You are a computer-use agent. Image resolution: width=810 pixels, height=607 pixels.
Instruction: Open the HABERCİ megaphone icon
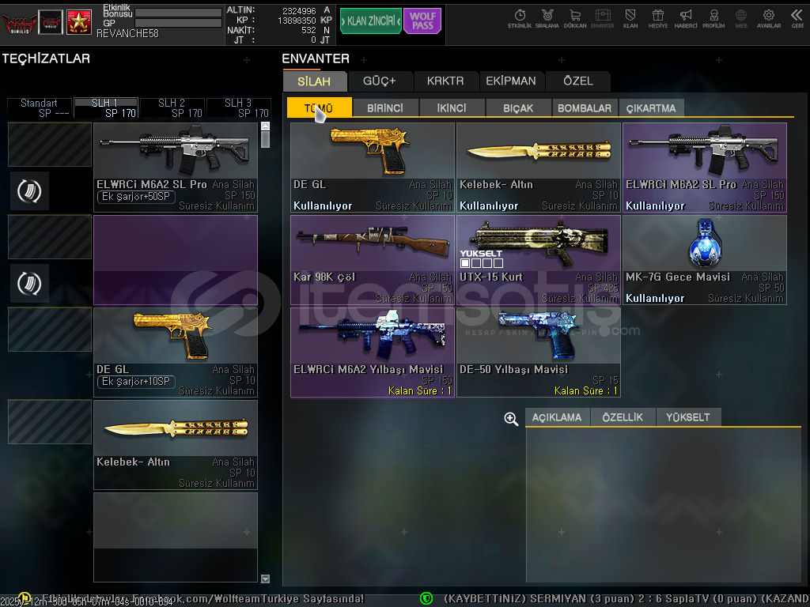coord(686,19)
